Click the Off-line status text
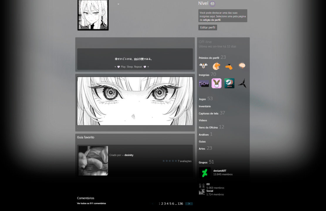Image resolution: width=326 pixels, height=211 pixels. click(205, 42)
